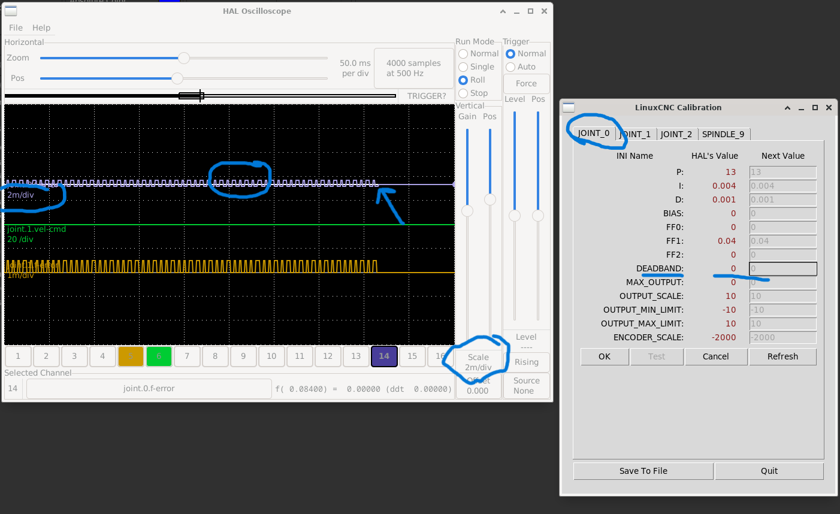
Task: Open the vertical Scale 2m/div setting
Action: (478, 362)
